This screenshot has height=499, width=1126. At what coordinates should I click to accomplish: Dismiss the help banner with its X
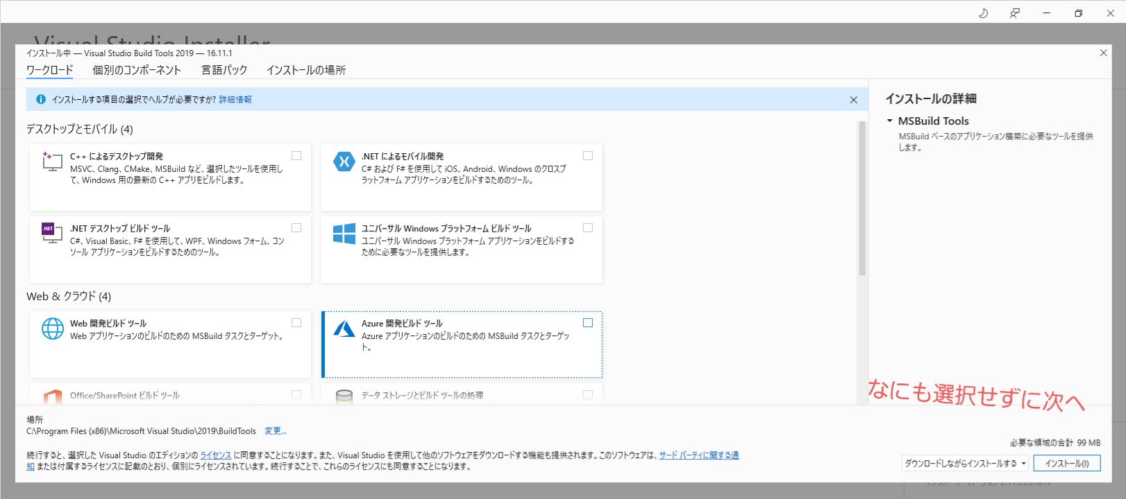pos(854,100)
